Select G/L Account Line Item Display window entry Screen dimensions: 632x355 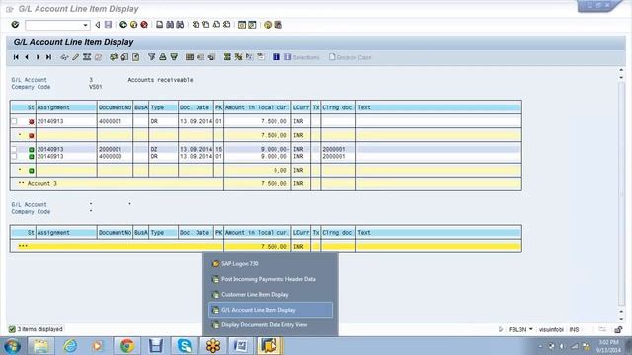[x=271, y=310]
